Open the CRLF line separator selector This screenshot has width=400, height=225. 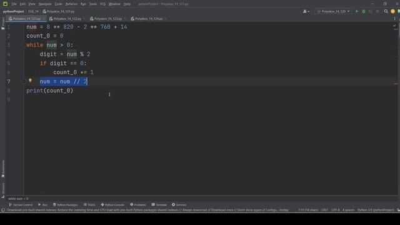324,210
